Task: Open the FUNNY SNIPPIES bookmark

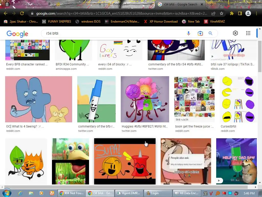Action: pos(57,22)
